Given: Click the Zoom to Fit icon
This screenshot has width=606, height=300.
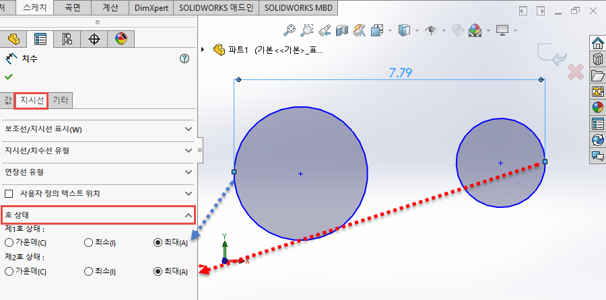Looking at the screenshot, I should pos(290,30).
